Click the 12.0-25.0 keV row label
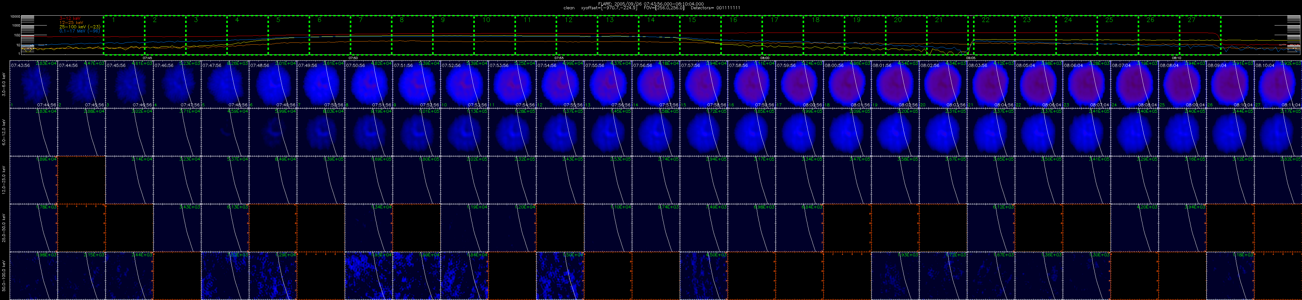Viewport: 1302px width, 300px height. coord(4,180)
